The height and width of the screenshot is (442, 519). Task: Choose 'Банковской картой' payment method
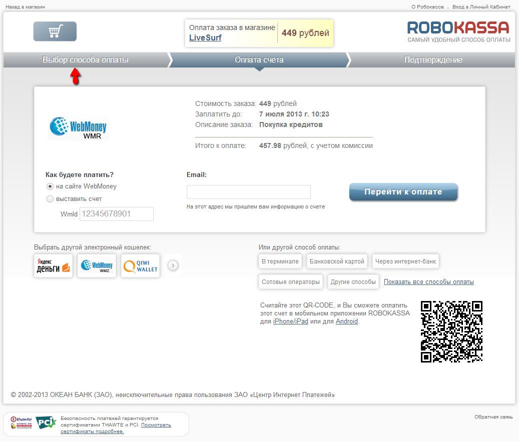pos(337,261)
